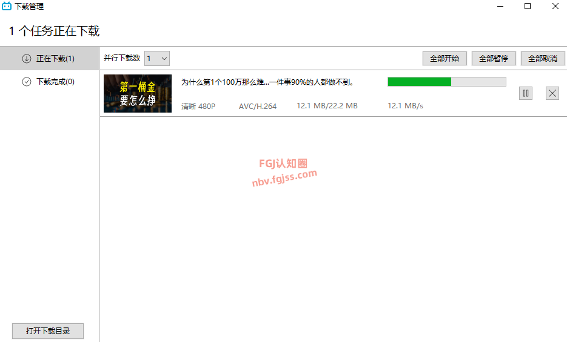Click the video title 为什么第1个100万那么难

coord(267,82)
